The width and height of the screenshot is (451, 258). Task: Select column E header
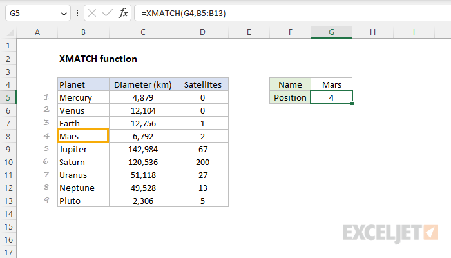[249, 32]
